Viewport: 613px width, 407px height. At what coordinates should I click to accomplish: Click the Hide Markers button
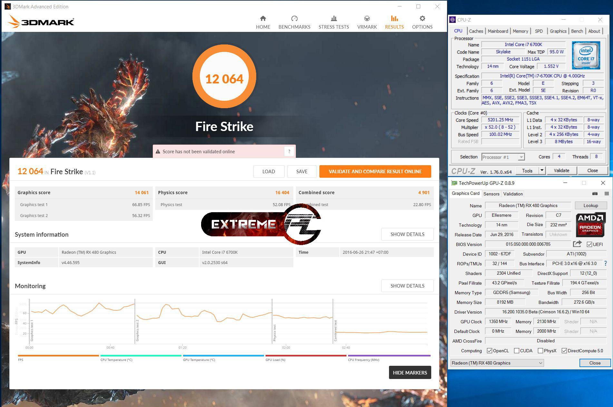tap(410, 373)
